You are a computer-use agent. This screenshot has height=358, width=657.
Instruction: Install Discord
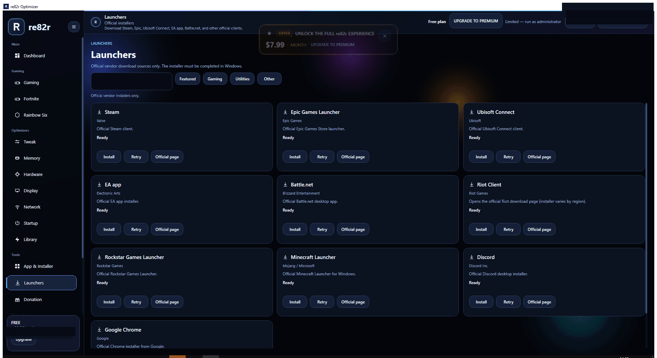pos(481,302)
